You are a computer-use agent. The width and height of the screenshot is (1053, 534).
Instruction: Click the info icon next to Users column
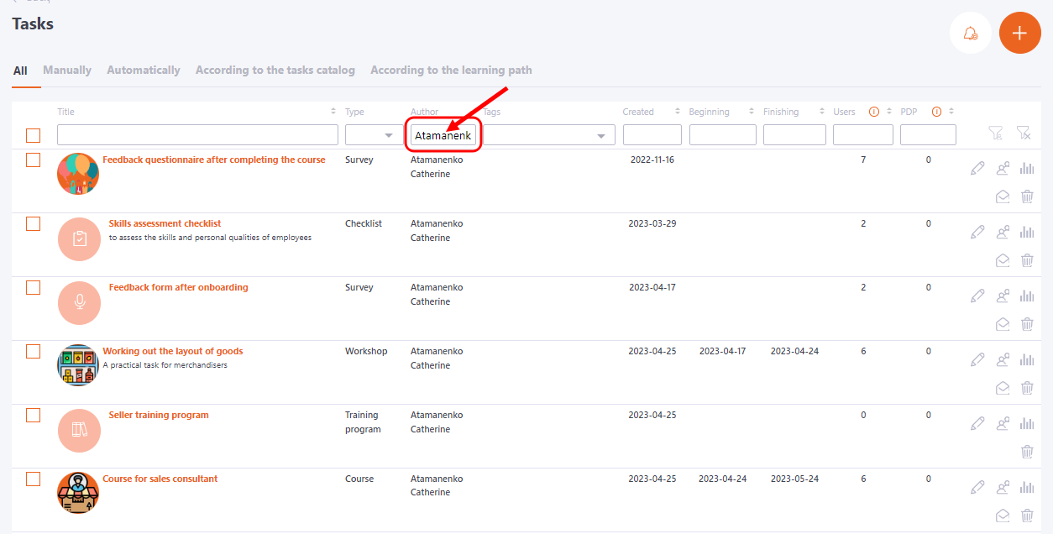pyautogui.click(x=873, y=112)
